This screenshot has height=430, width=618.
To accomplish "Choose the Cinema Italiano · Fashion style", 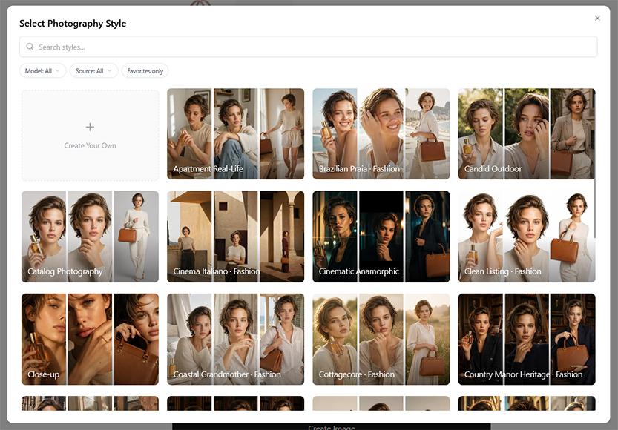I will [x=236, y=236].
